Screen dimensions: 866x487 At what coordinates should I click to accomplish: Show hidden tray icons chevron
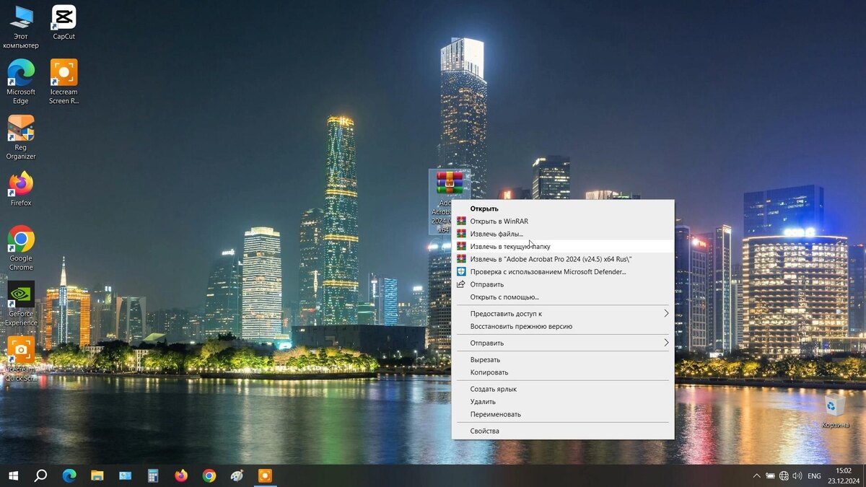pyautogui.click(x=756, y=476)
